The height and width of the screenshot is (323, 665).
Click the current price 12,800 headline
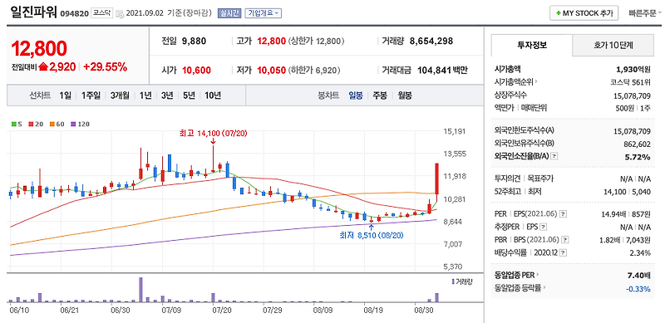[39, 49]
